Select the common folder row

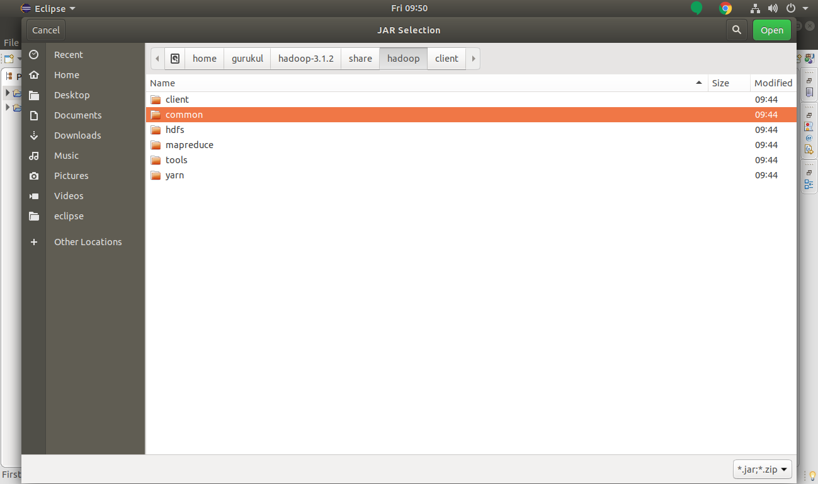[471, 115]
